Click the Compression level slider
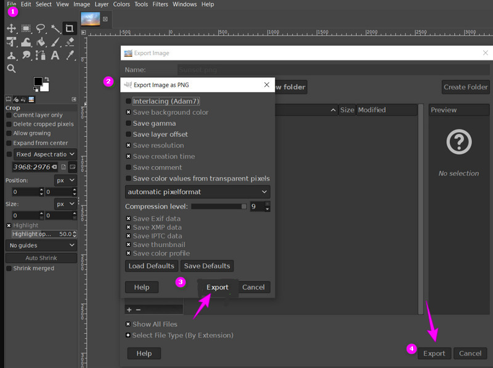Screen dimensions: 493x368 click(218, 206)
